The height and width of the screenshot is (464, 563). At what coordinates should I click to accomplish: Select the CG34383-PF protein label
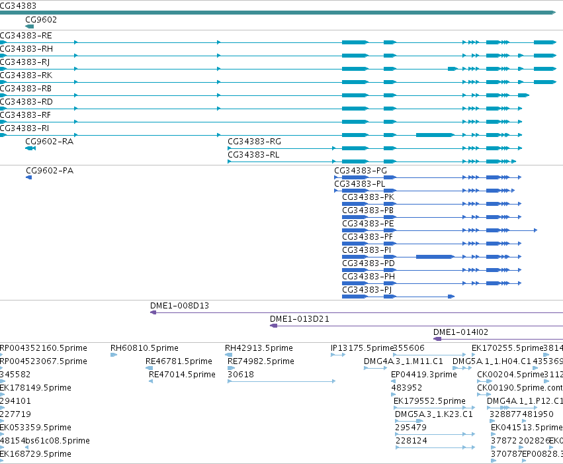(x=368, y=237)
